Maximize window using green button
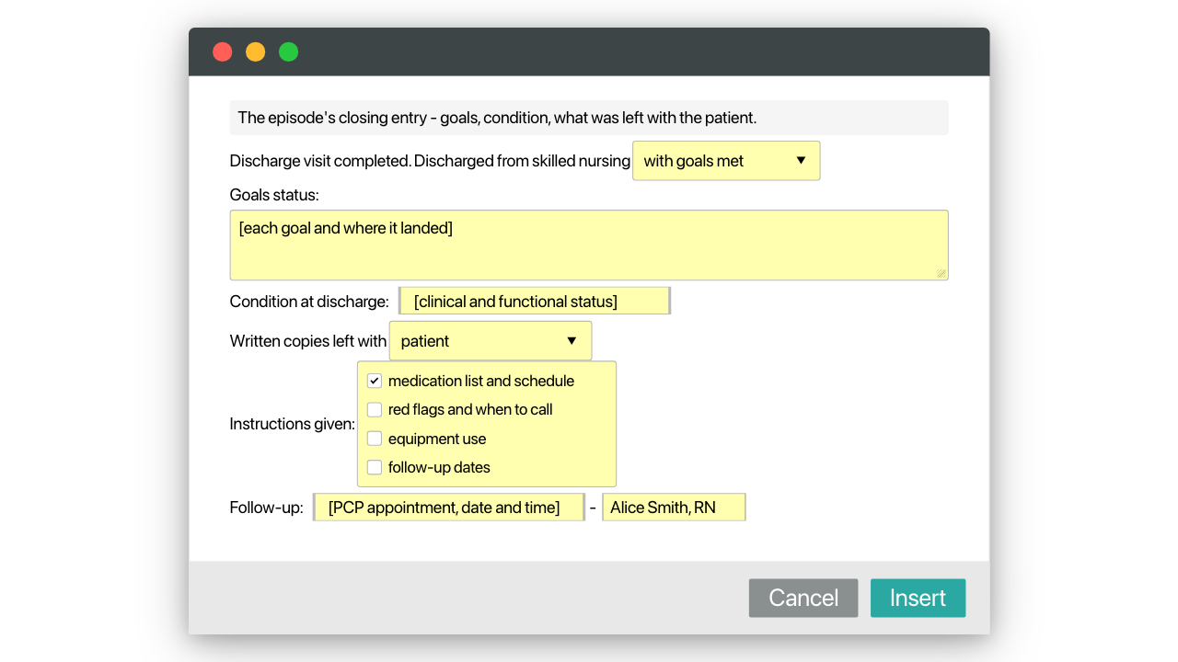Viewport: 1178px width, 662px height. tap(289, 51)
